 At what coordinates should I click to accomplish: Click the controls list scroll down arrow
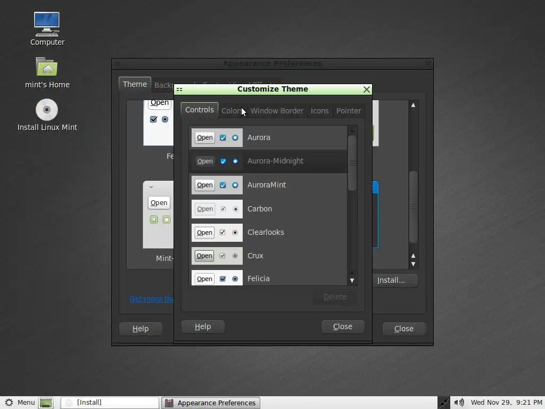(352, 280)
